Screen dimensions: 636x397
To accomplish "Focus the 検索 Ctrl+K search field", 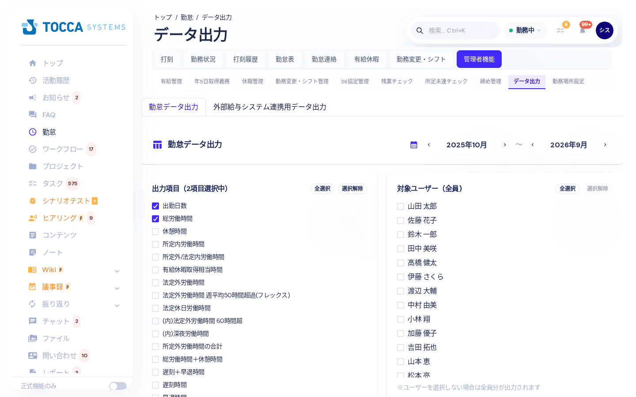I will click(x=455, y=30).
